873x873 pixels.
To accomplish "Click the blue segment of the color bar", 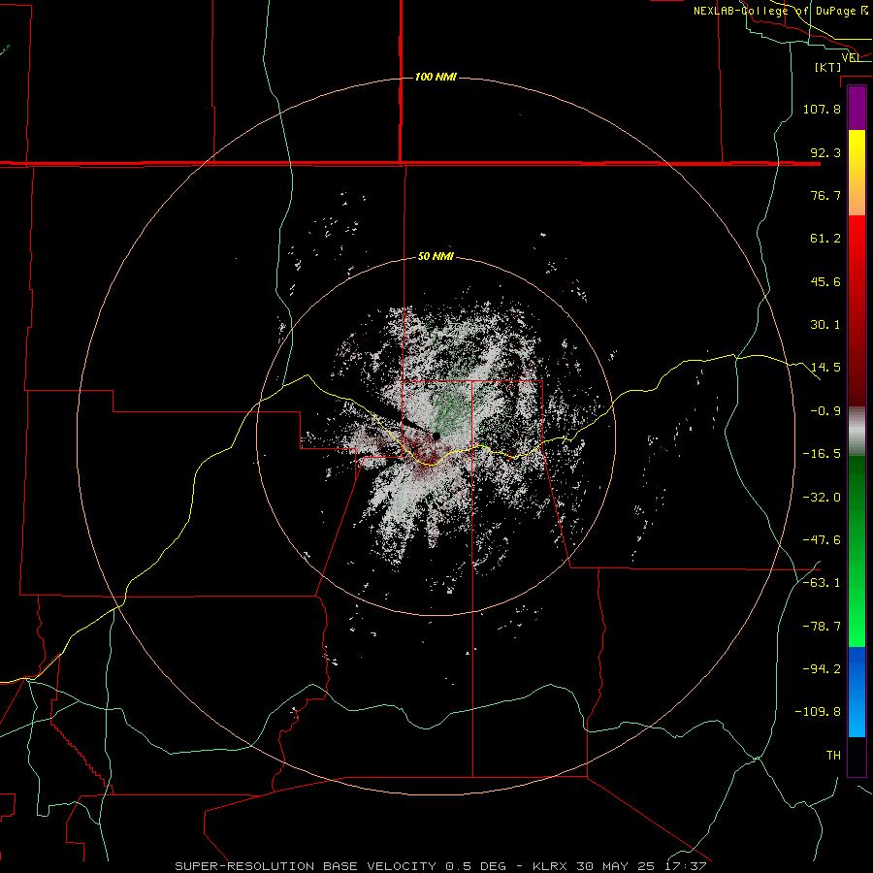I will point(857,691).
